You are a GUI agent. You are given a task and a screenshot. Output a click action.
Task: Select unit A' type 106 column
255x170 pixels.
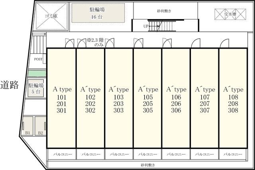pos(176,98)
